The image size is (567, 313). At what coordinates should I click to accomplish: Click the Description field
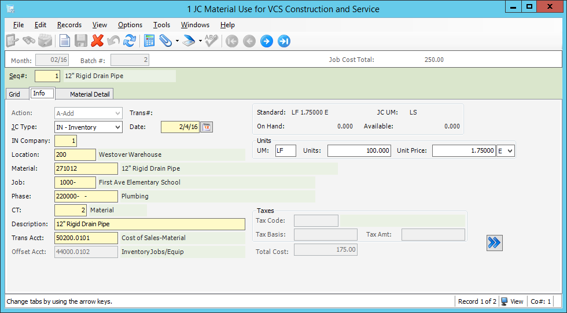pos(150,224)
